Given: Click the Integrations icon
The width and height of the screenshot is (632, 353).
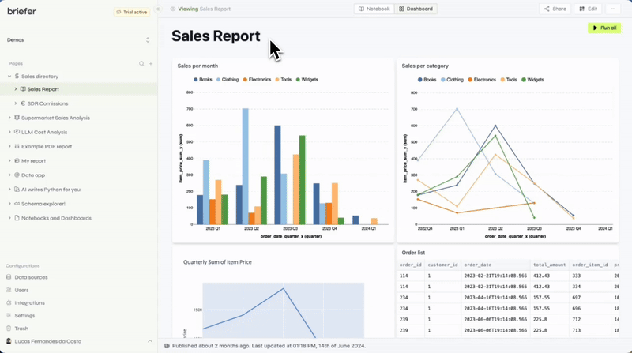Looking at the screenshot, I should point(9,302).
